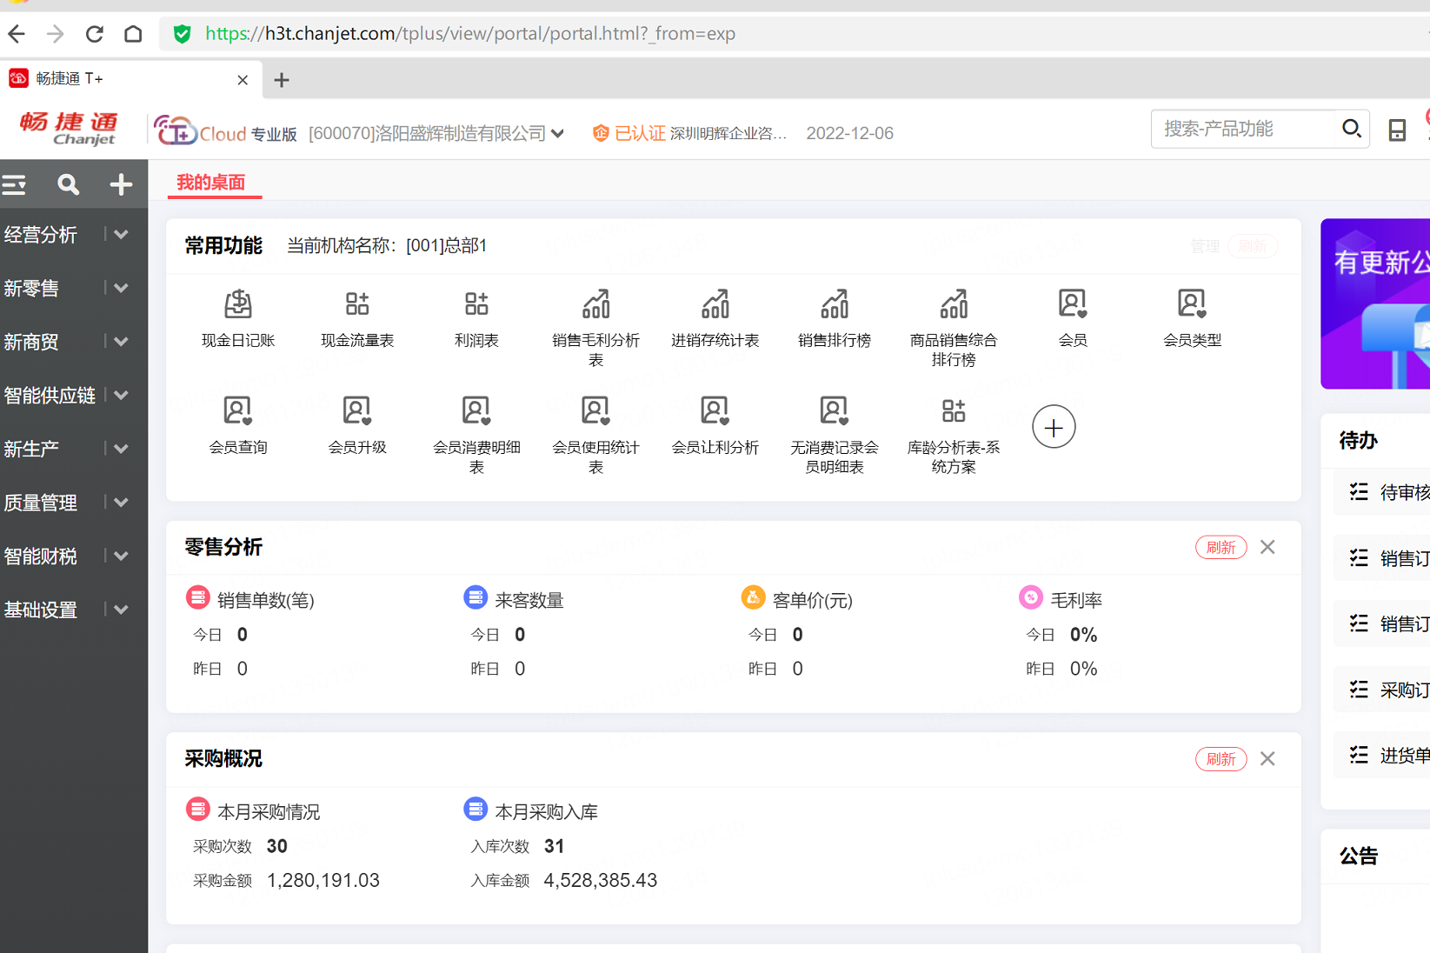Screen dimensions: 1430x953
Task: Click the 本月采购情况 icon
Action: (198, 810)
